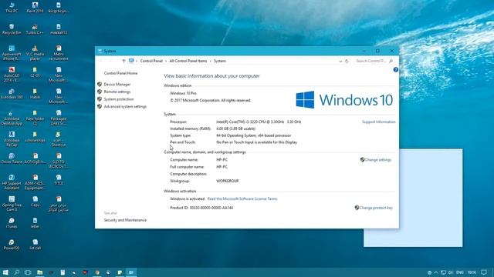Select the Metro recruitment file icon
Viewport: 494px width, 277px height.
click(x=59, y=53)
